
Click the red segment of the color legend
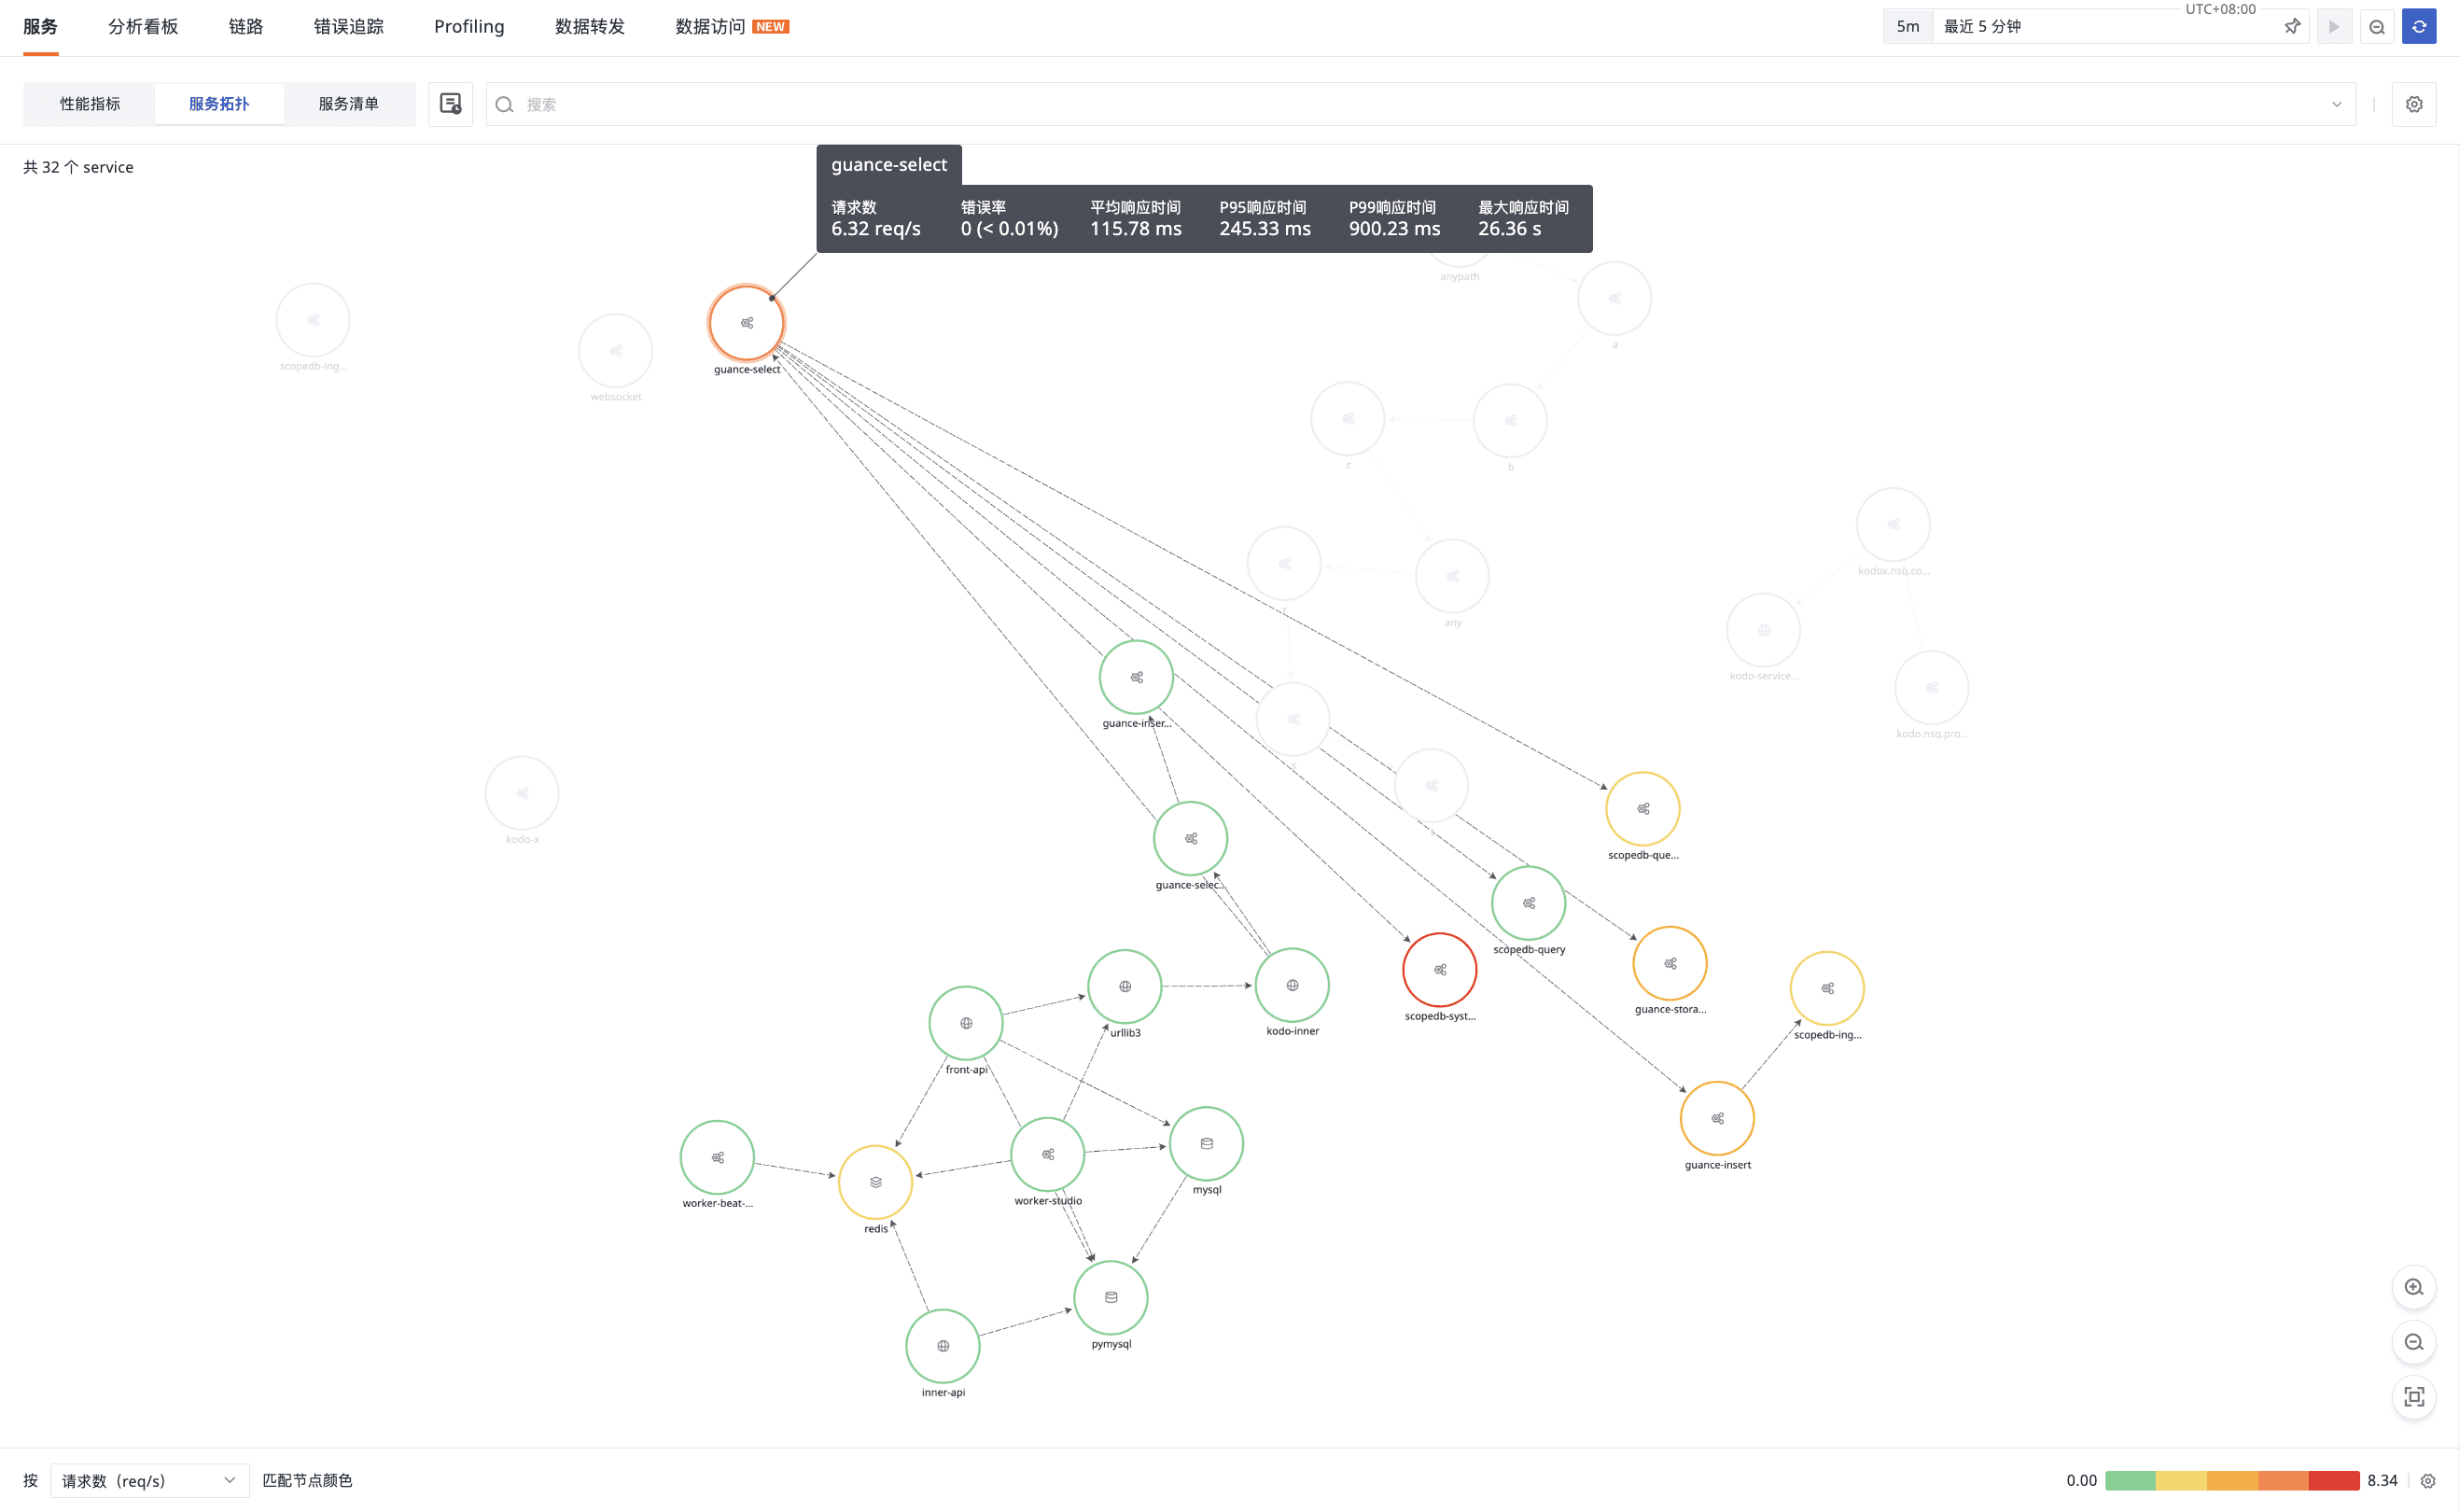2333,1481
